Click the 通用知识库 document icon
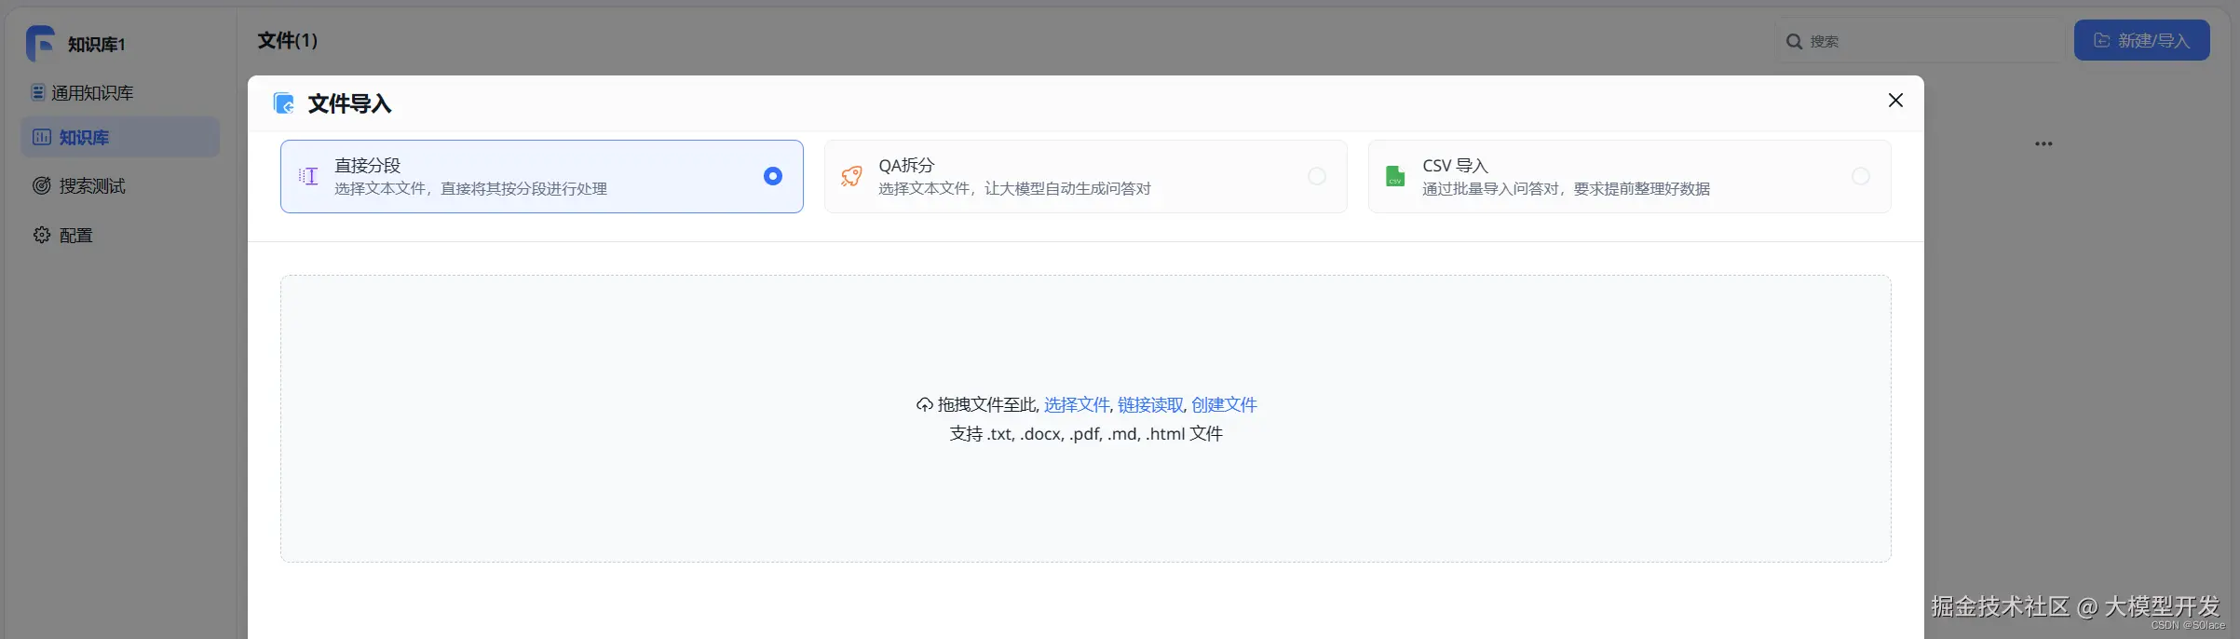 38,92
